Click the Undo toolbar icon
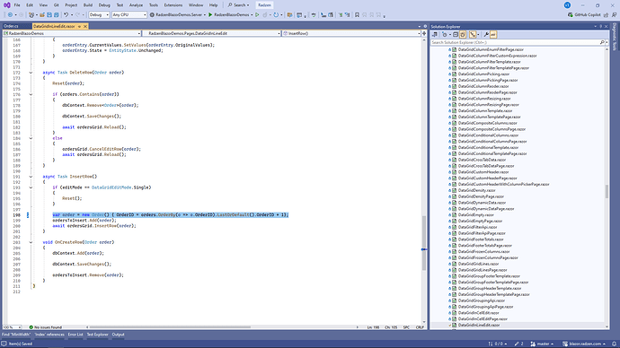Image resolution: width=620 pixels, height=348 pixels. [66, 15]
